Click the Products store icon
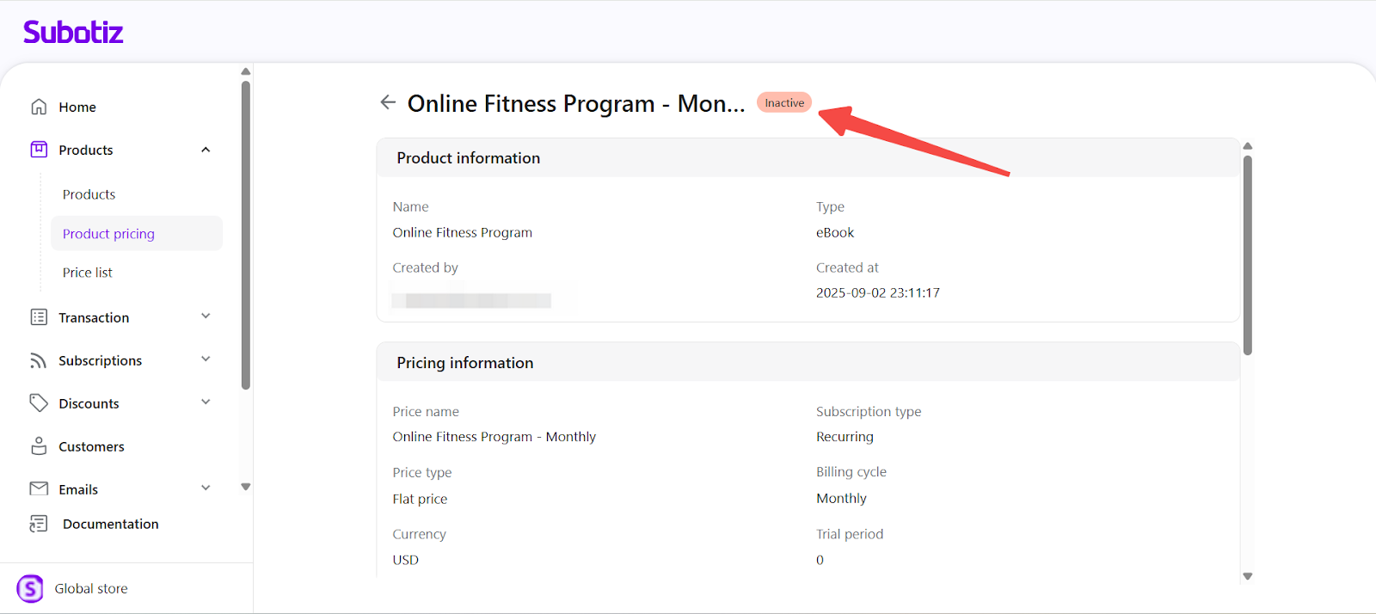The height and width of the screenshot is (614, 1376). click(39, 150)
